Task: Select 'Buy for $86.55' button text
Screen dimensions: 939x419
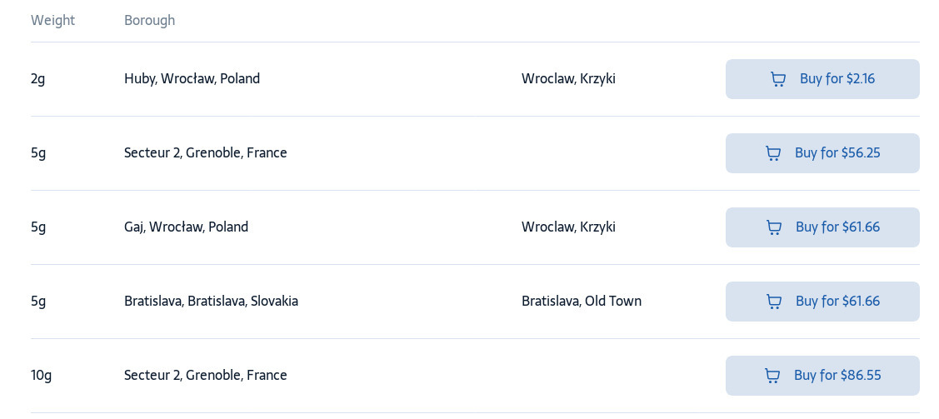Action: (837, 376)
